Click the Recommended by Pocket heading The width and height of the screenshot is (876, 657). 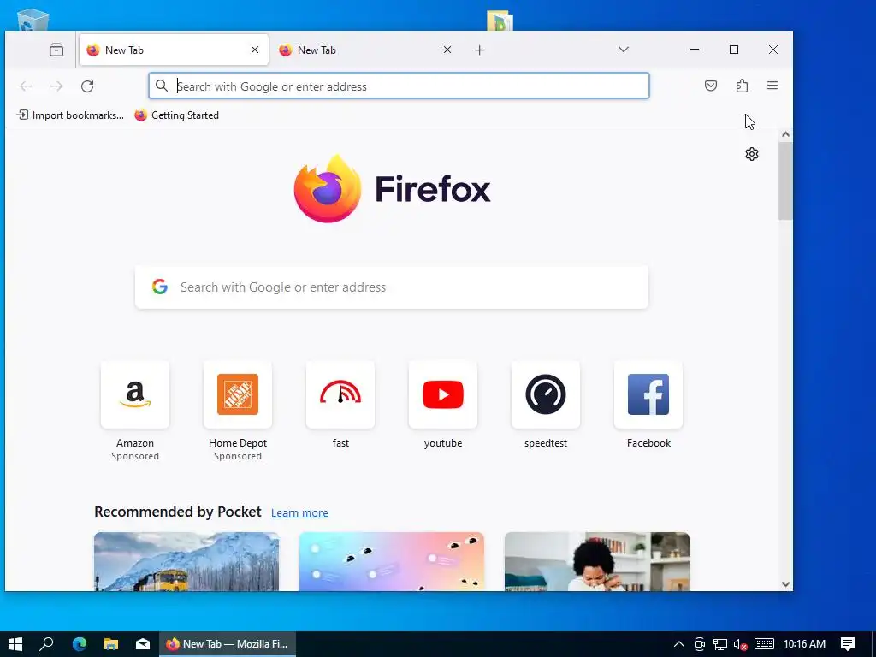178,512
